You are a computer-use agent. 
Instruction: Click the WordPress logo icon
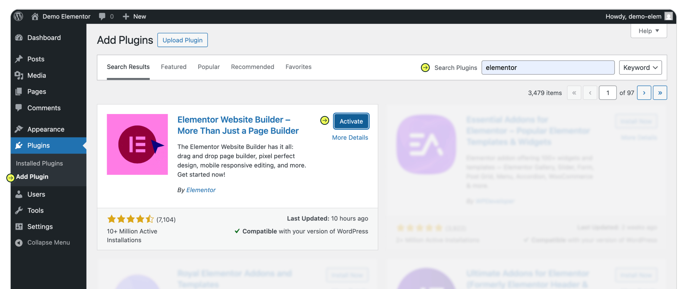(18, 16)
